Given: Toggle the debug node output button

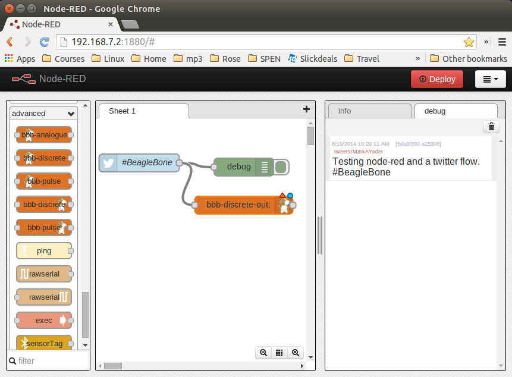Looking at the screenshot, I should pos(282,167).
